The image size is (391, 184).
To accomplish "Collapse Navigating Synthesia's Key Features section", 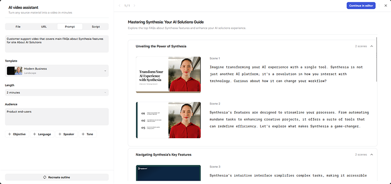I will tap(371, 155).
